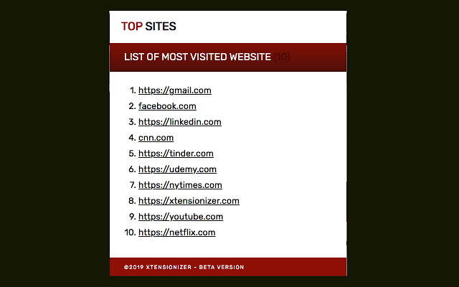Click list number 8 beside xtensionizer
Image resolution: width=459 pixels, height=287 pixels.
[x=132, y=201]
